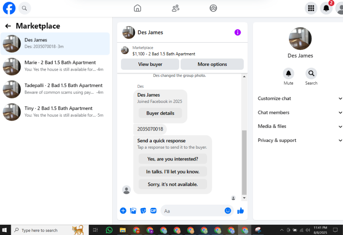Expand the Chat members section
Screen dimensions: 343x235
pos(300,112)
